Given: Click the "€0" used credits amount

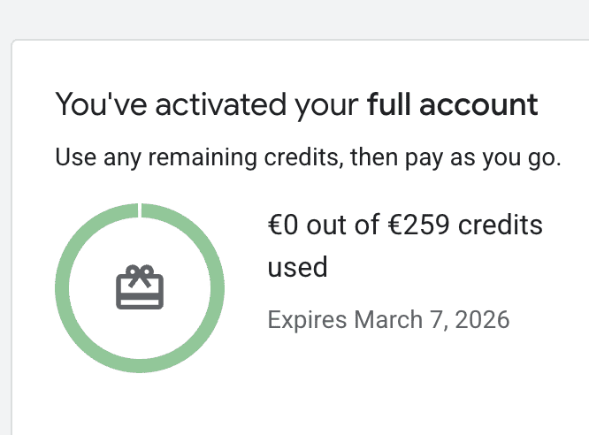Looking at the screenshot, I should pyautogui.click(x=284, y=225).
